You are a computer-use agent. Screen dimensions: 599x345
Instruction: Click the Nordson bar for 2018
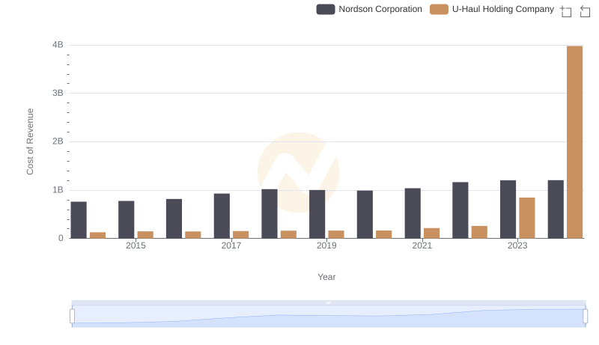(270, 214)
